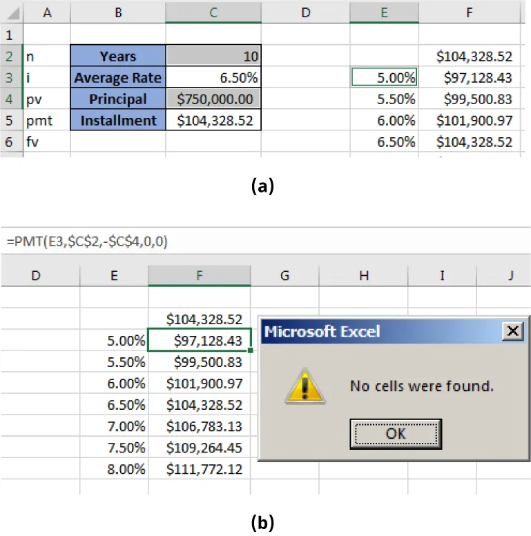Click the PMT formula in the formula bar
Image resolution: width=531 pixels, height=536 pixels.
coord(86,241)
